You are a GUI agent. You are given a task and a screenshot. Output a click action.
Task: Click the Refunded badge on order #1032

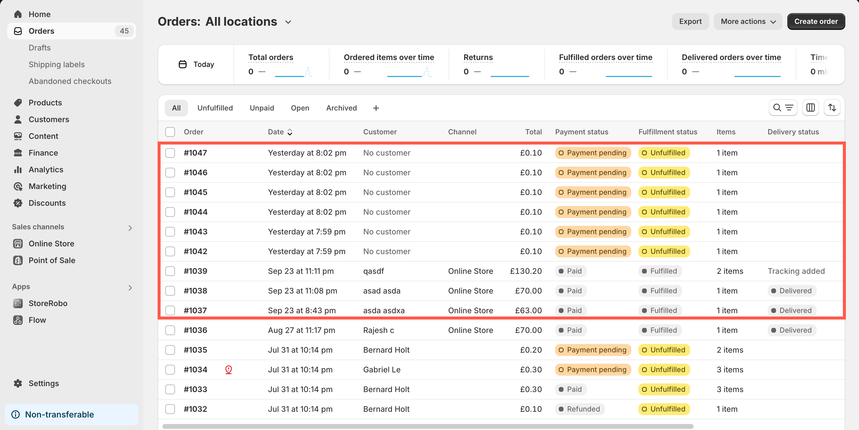click(580, 409)
